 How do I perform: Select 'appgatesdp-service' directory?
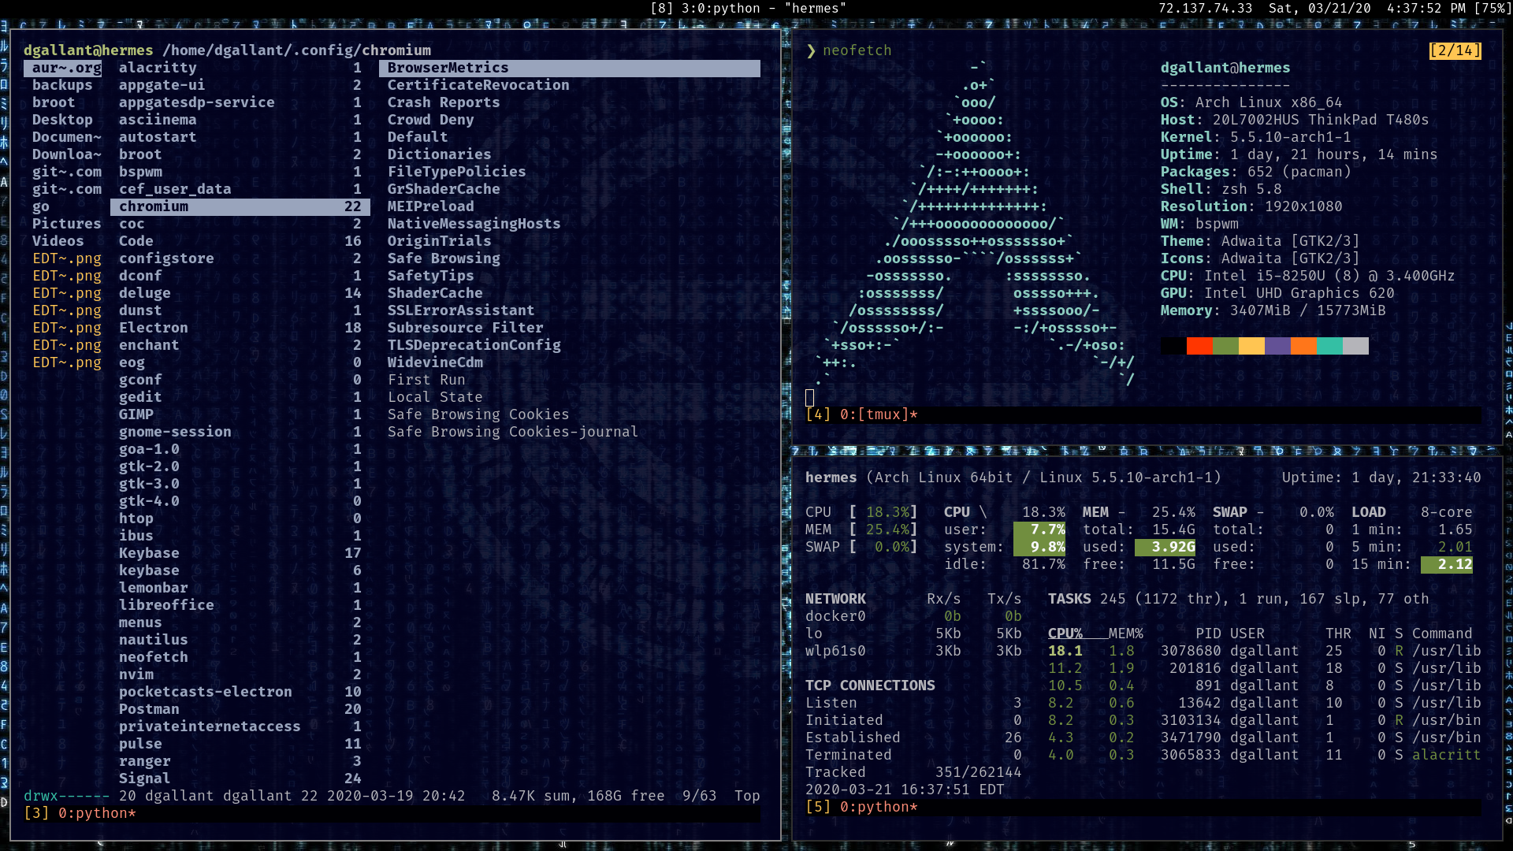point(240,103)
